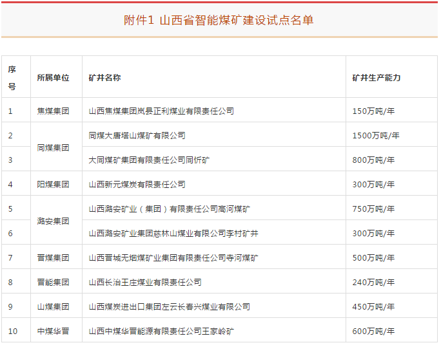Click row number 7 in 序号 column

click(x=10, y=257)
